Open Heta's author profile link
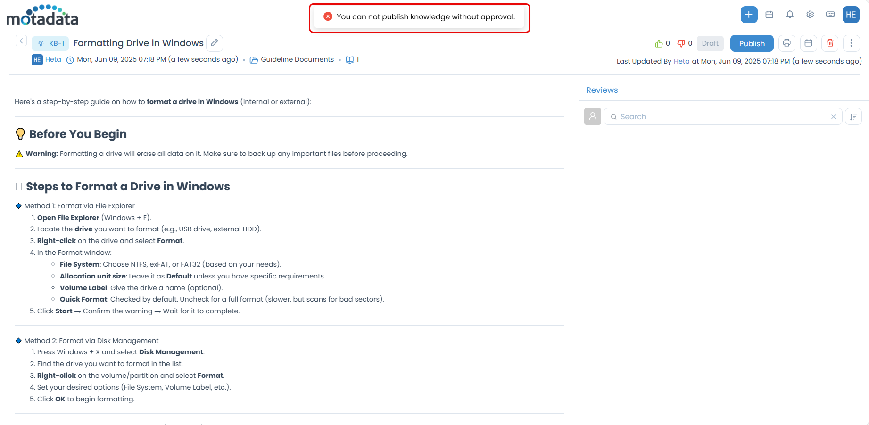The width and height of the screenshot is (869, 425). coord(53,59)
